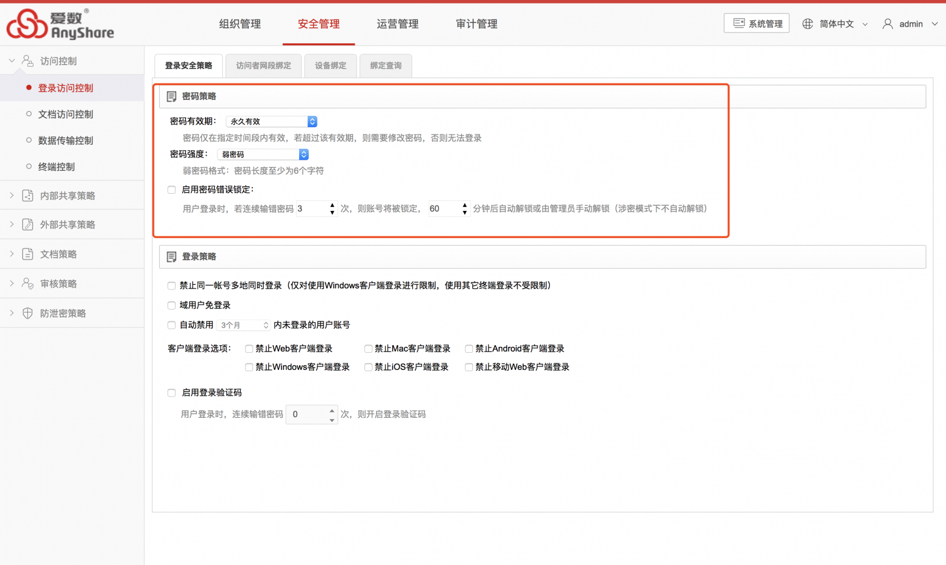Click the internal sharing policy icon
The height and width of the screenshot is (565, 946).
(28, 196)
